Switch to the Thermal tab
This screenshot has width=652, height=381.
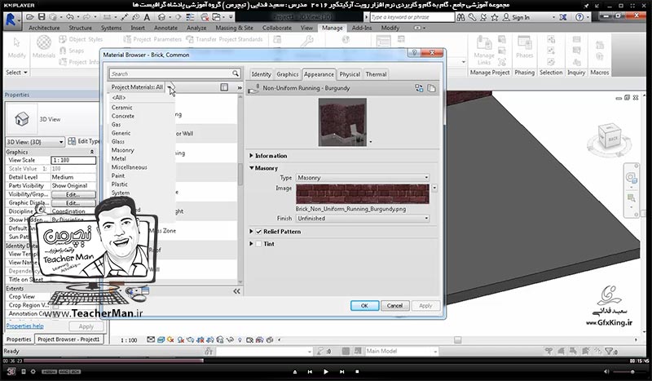coord(376,74)
